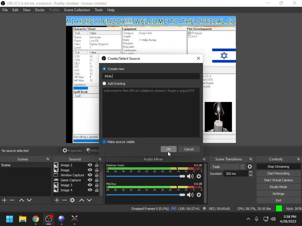Open the View menu

coord(27,10)
